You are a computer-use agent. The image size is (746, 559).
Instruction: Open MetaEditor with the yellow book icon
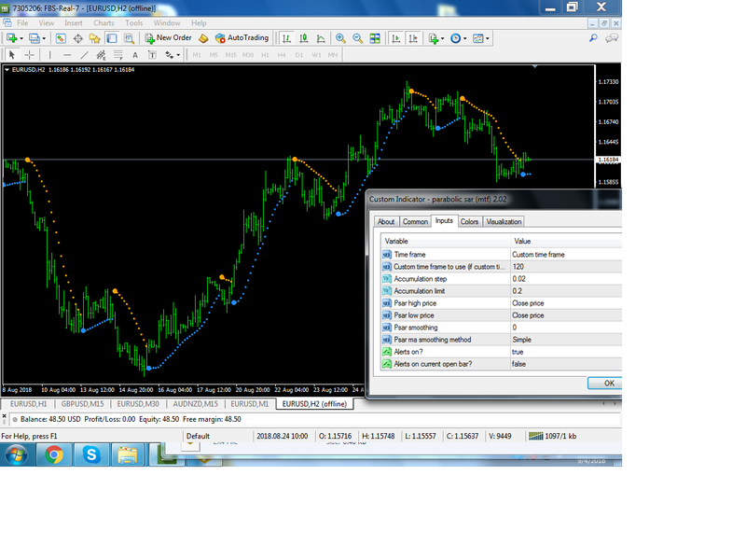203,38
